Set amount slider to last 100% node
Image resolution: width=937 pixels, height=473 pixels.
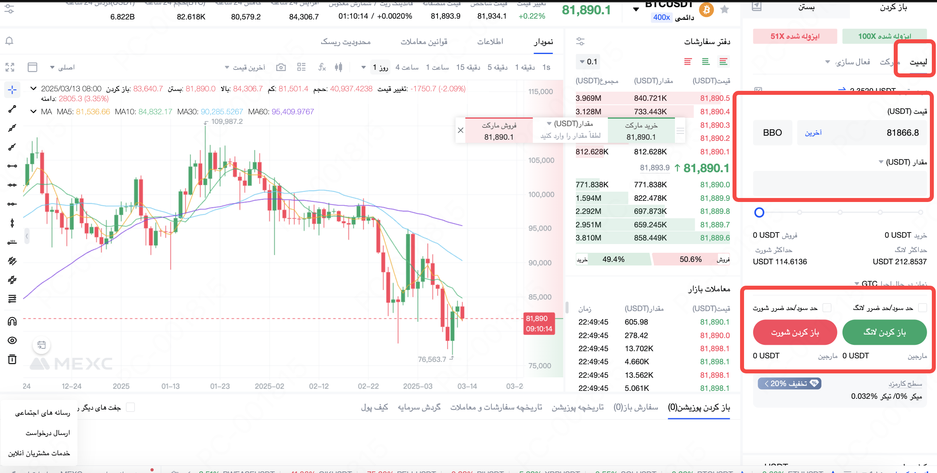click(x=920, y=212)
